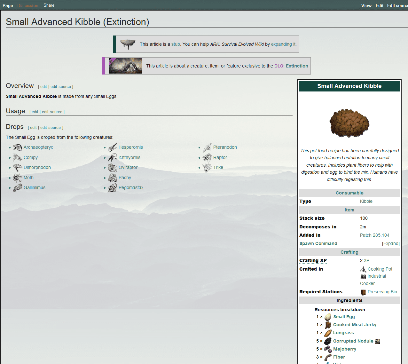
Task: Select the View tab
Action: [x=366, y=5]
